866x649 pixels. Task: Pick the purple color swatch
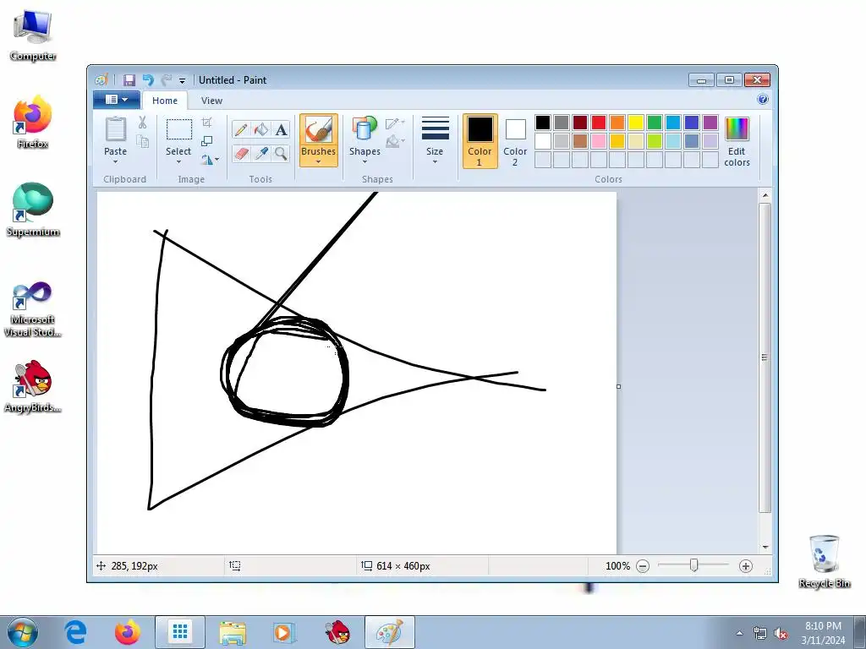[710, 122]
